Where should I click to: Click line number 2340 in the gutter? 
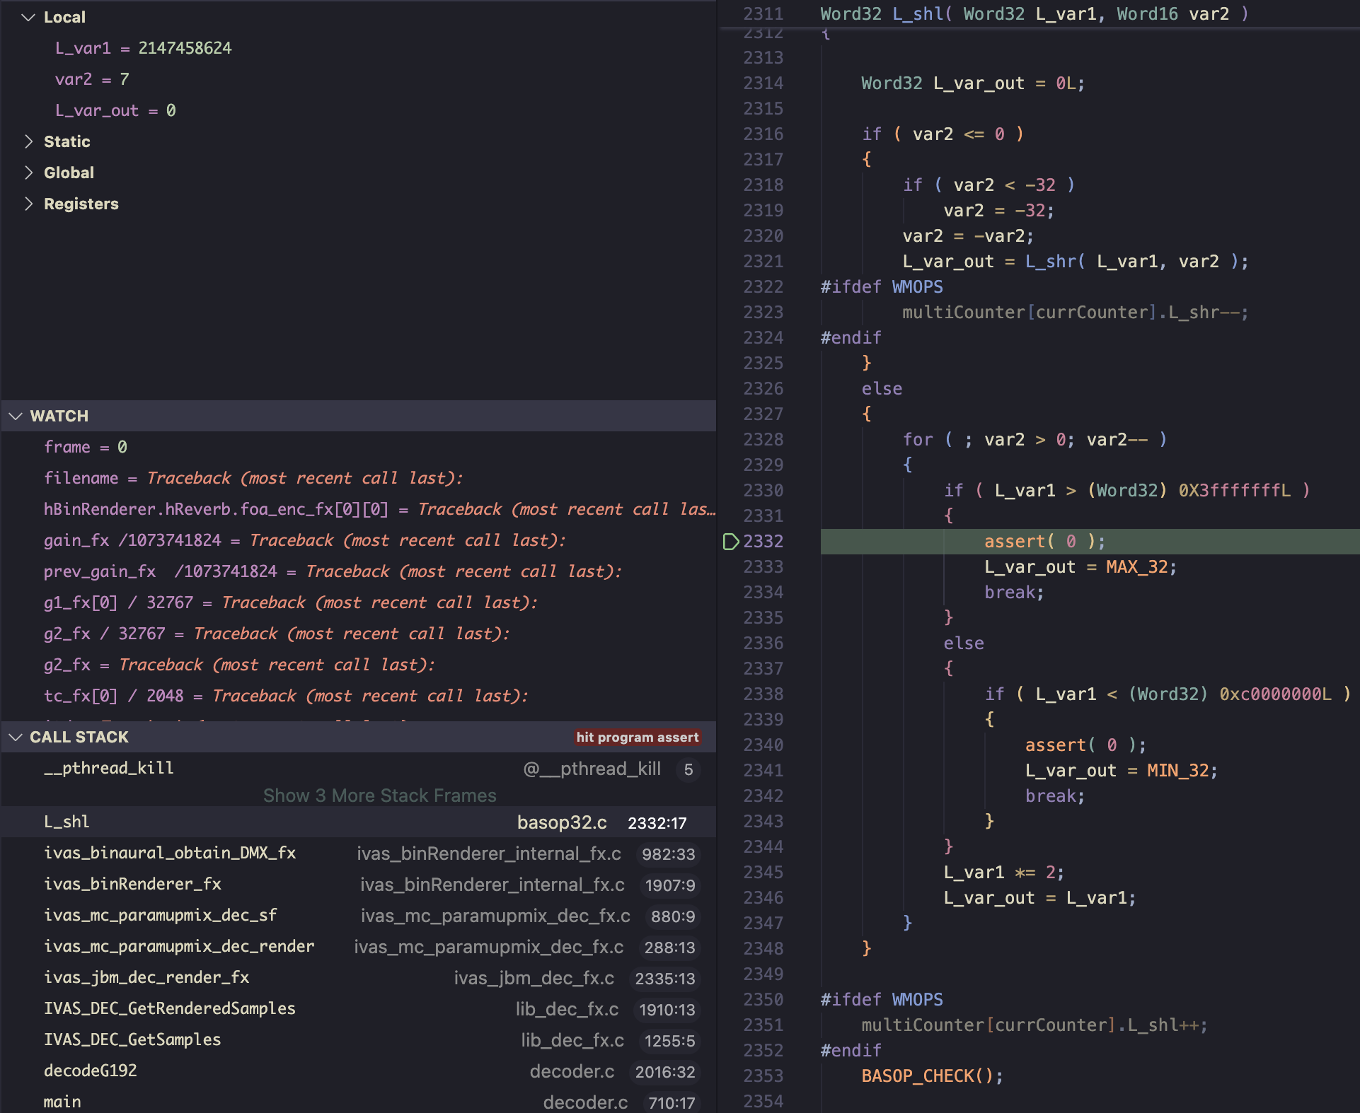click(x=763, y=745)
